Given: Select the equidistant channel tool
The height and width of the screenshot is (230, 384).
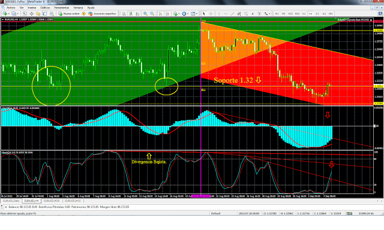Looking at the screenshot, I should click(x=239, y=14).
